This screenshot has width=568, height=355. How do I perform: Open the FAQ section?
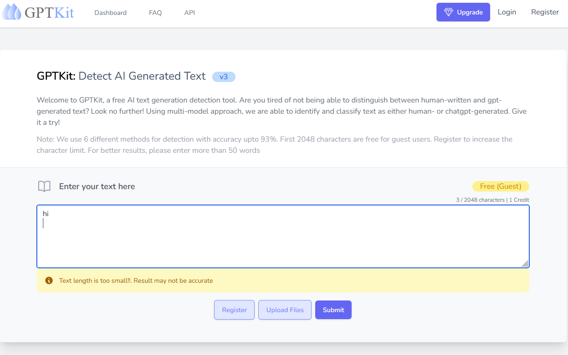155,13
